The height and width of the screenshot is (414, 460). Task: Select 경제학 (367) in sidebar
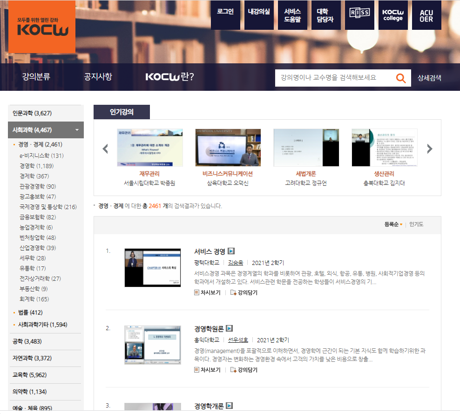click(x=34, y=176)
